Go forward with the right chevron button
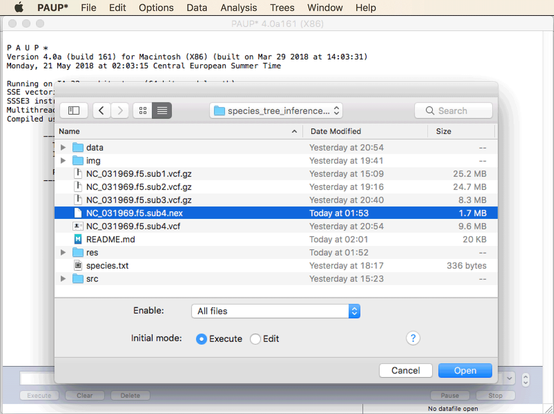The height and width of the screenshot is (414, 554). tap(120, 110)
